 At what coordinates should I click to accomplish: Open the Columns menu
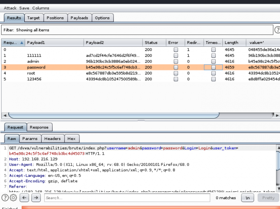tap(41, 8)
